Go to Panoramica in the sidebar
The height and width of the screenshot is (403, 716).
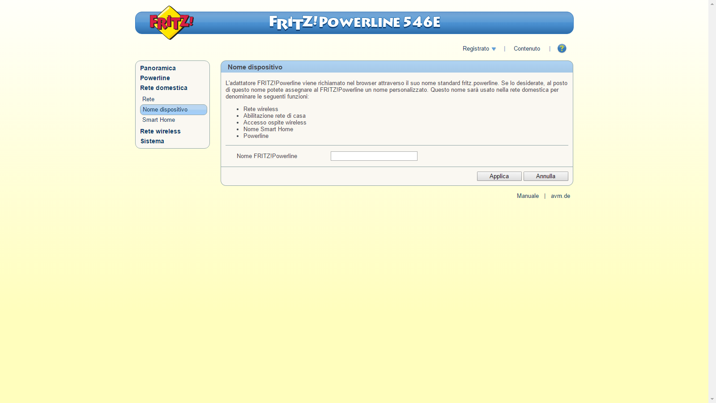click(158, 68)
